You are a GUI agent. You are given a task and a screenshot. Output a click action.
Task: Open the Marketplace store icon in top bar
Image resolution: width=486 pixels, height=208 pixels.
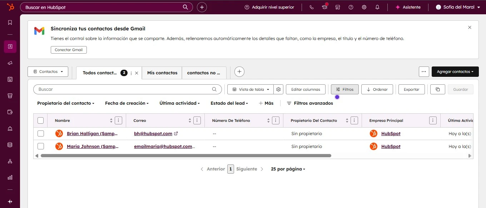click(x=337, y=7)
